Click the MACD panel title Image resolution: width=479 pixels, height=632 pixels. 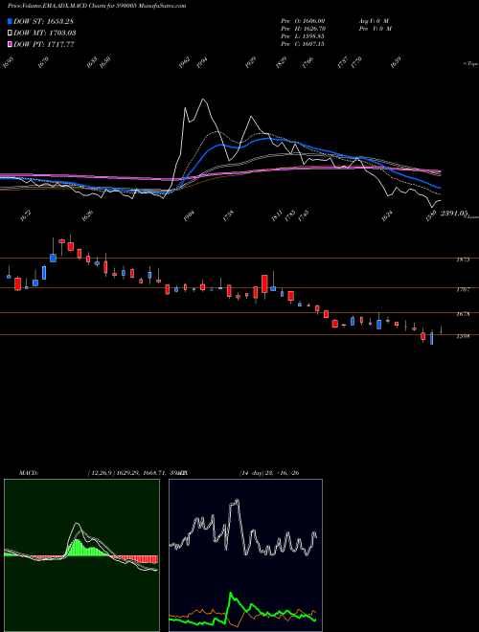click(x=29, y=473)
